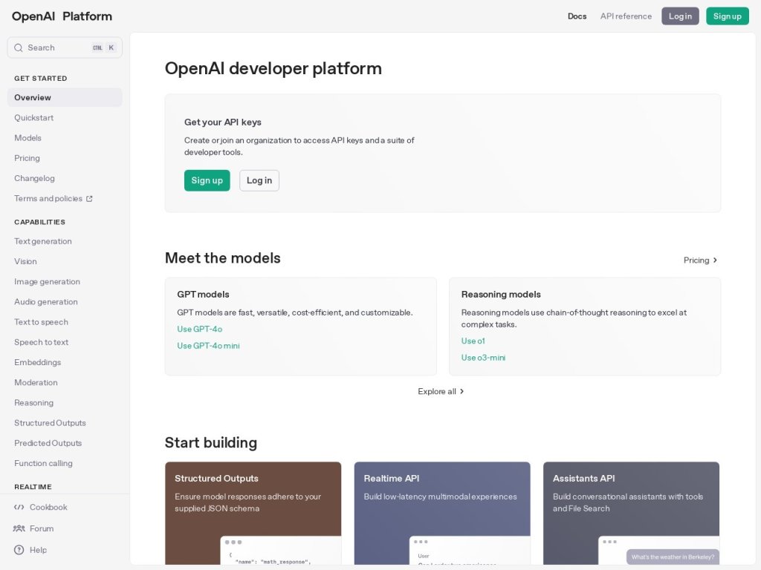Click the external link icon beside Terms and policies
Image resolution: width=761 pixels, height=570 pixels.
[89, 199]
